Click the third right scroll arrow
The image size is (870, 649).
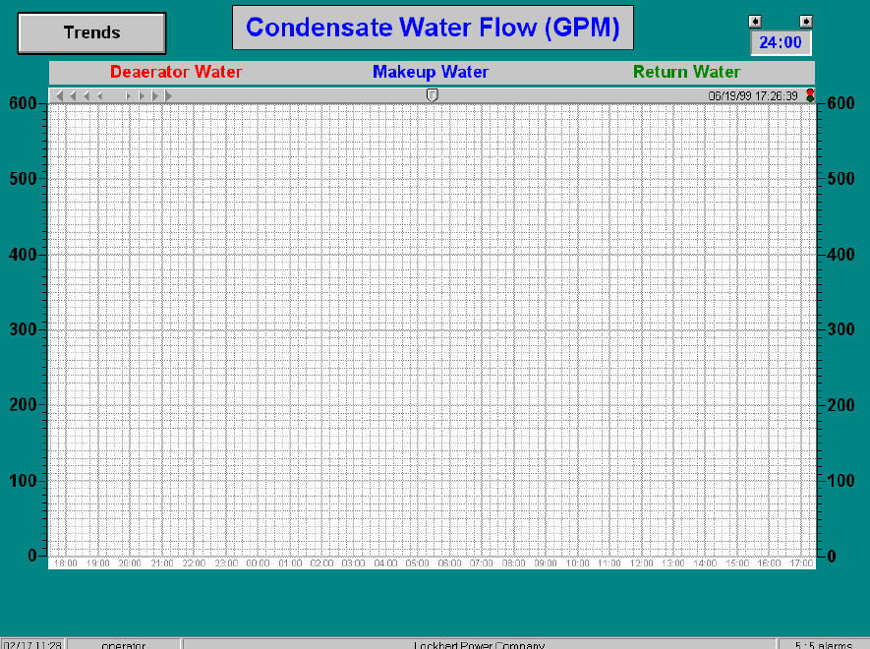pyautogui.click(x=154, y=96)
